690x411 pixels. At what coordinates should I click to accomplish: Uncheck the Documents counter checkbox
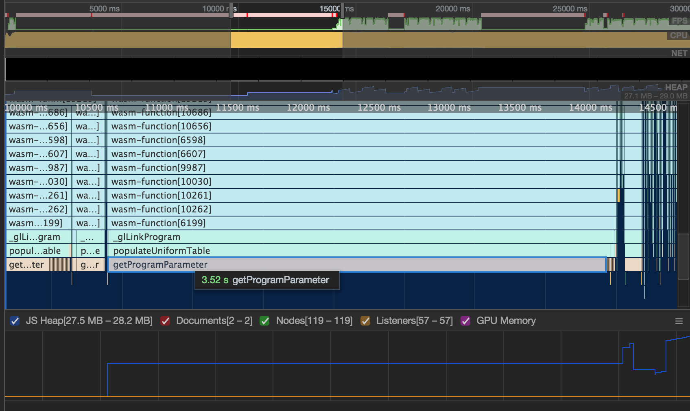coord(165,321)
